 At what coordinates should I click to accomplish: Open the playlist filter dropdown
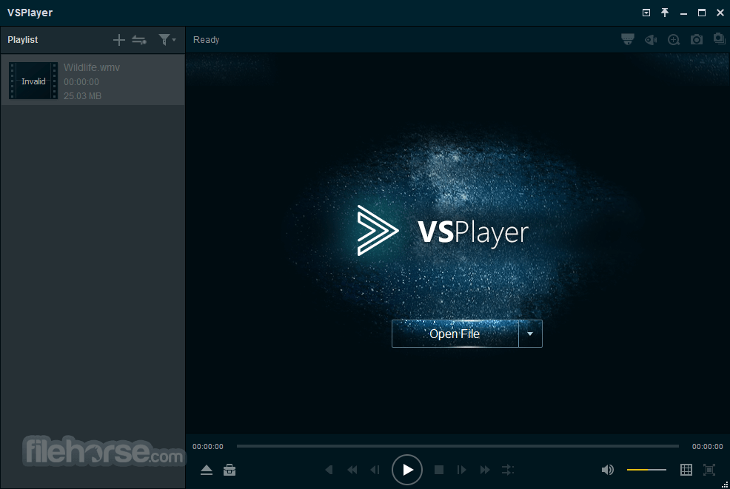167,40
